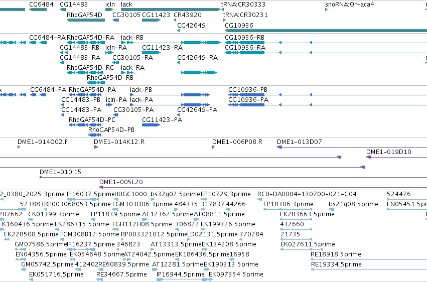Open transcript lack-RB

pos(132,38)
